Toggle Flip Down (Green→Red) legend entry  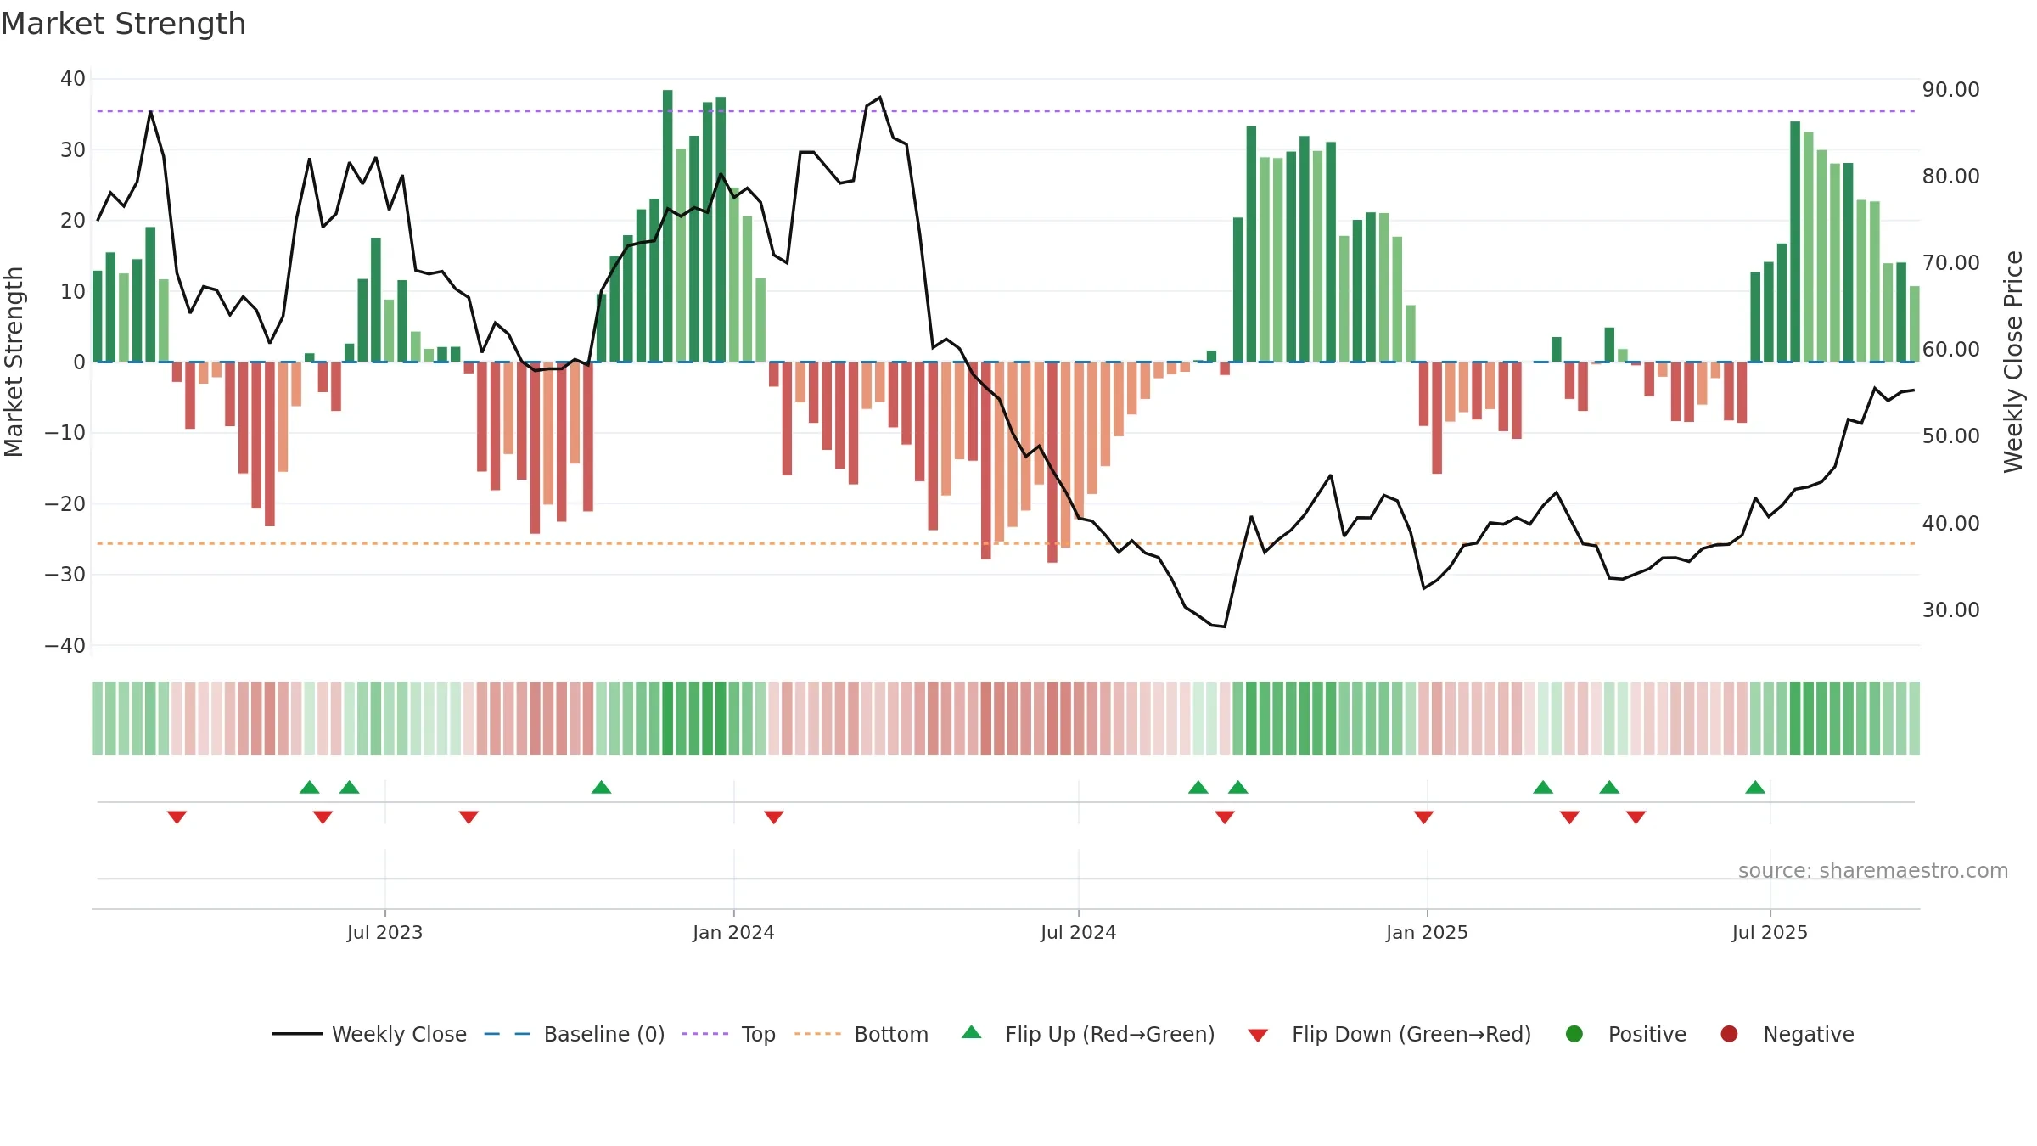click(1389, 1034)
